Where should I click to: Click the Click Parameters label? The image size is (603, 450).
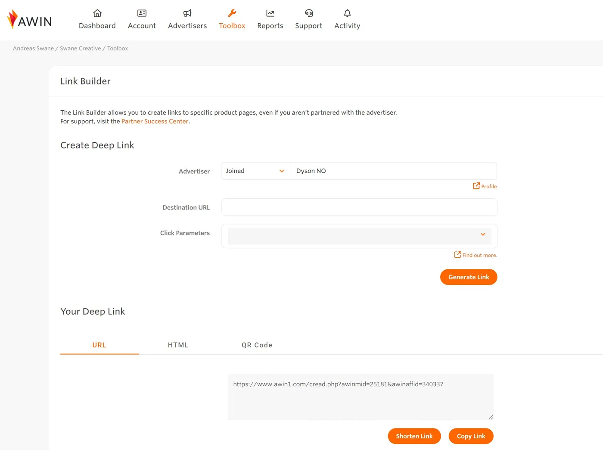pyautogui.click(x=185, y=233)
